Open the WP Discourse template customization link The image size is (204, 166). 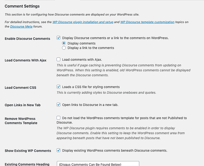click(x=147, y=22)
